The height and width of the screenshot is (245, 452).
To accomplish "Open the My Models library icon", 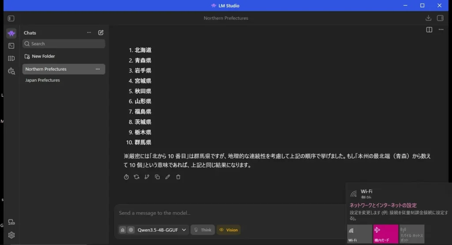I will click(x=11, y=59).
